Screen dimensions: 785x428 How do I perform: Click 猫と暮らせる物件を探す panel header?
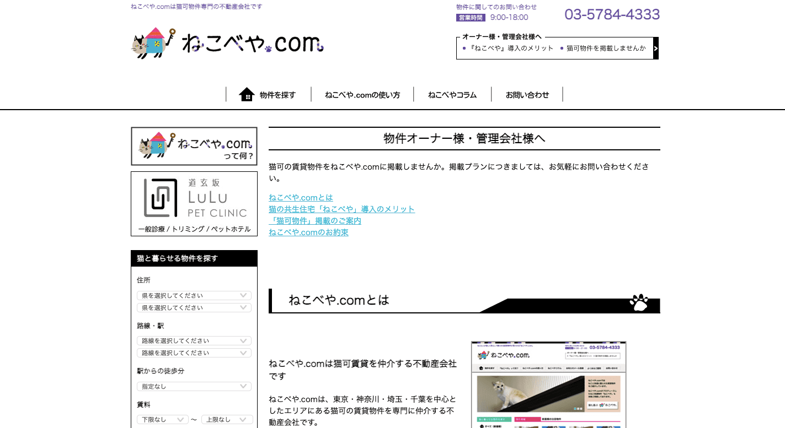194,258
